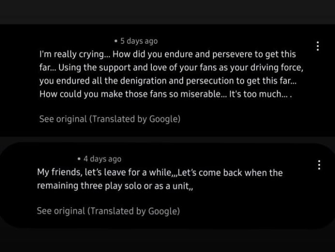Click the "4 days ago" timestamp

tap(102, 159)
